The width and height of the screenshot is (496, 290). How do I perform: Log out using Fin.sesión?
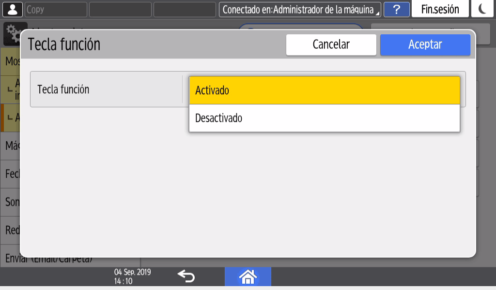tap(440, 9)
